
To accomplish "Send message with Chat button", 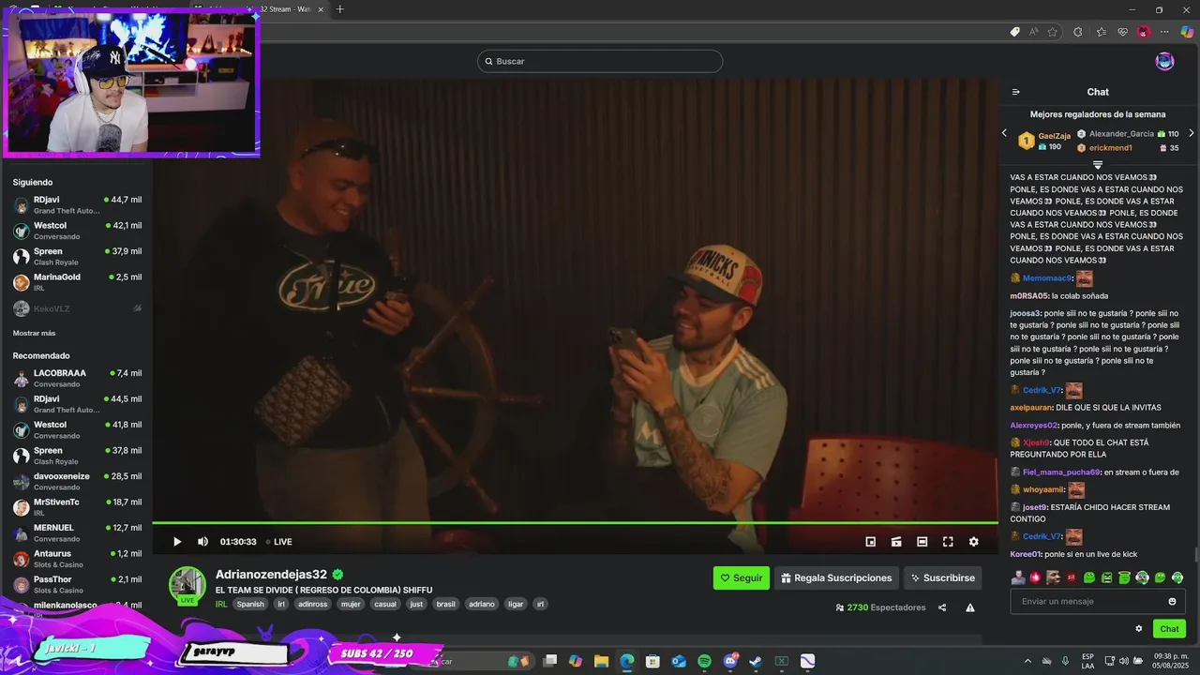I will (x=1169, y=629).
